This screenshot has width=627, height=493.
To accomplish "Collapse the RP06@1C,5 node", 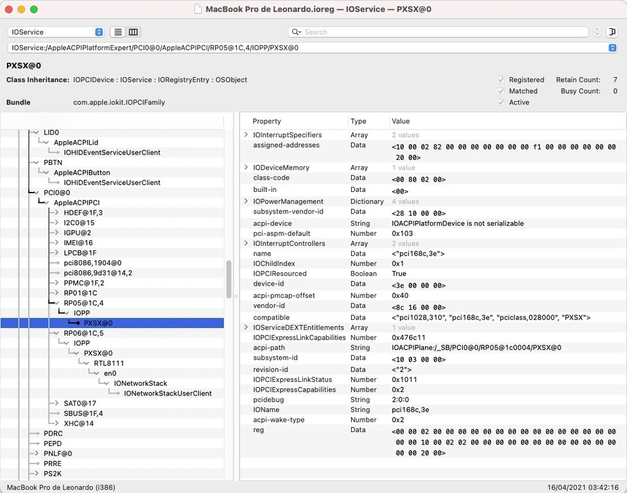I will pos(56,333).
